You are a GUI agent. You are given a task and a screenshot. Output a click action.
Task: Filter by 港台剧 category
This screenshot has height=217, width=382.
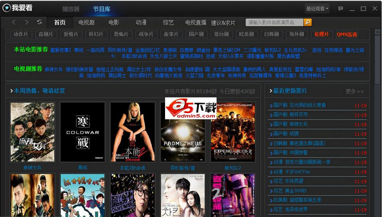tap(221, 34)
